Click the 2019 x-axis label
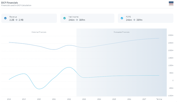Screen dimensions: 177x102 [24, 99]
